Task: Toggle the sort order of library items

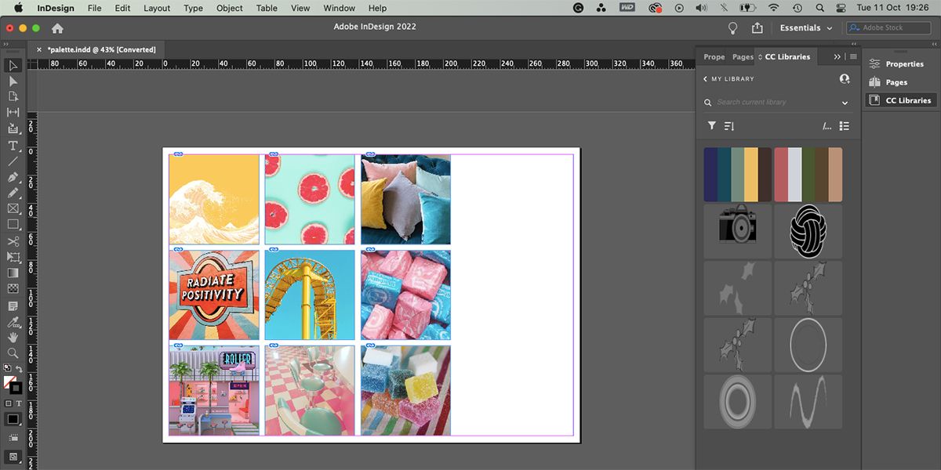Action: (729, 125)
